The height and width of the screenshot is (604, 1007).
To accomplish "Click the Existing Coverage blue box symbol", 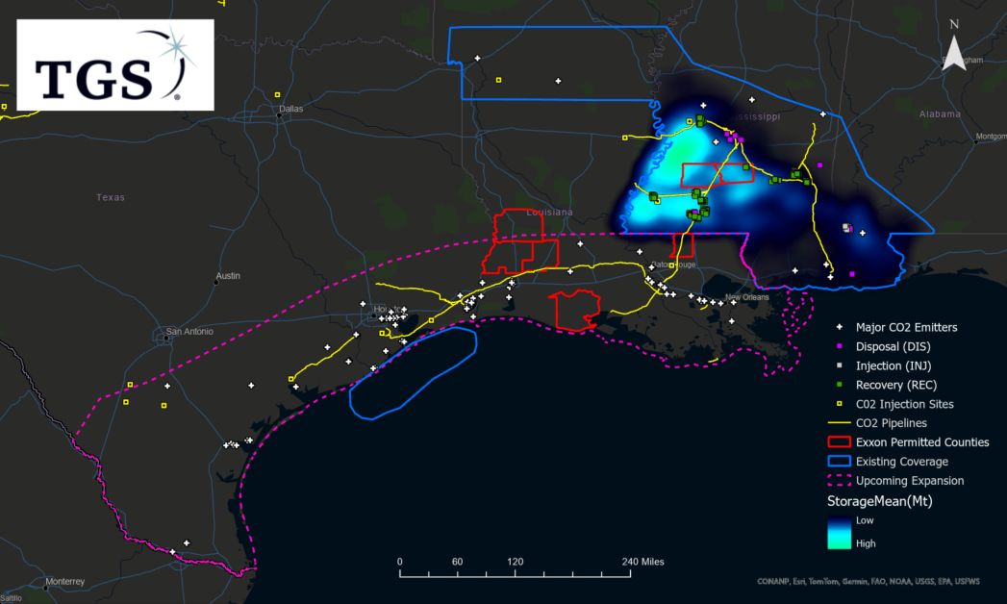I will click(840, 462).
